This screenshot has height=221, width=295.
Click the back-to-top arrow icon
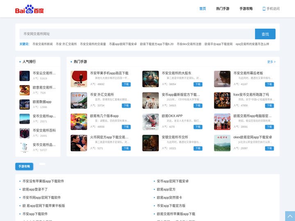290,216
